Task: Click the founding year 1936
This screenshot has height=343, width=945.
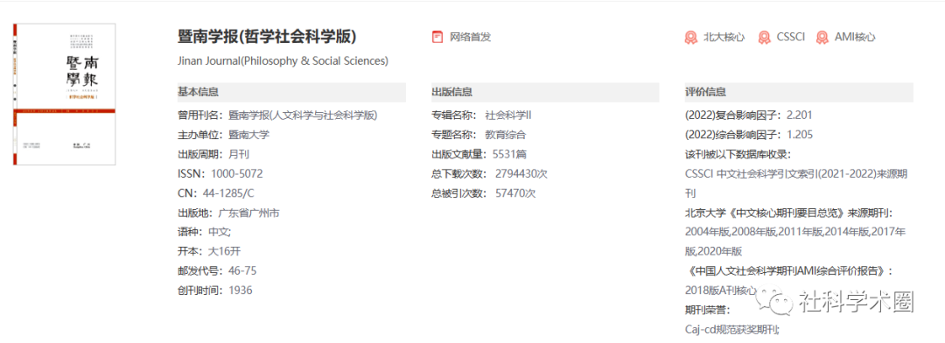Action: pyautogui.click(x=241, y=290)
